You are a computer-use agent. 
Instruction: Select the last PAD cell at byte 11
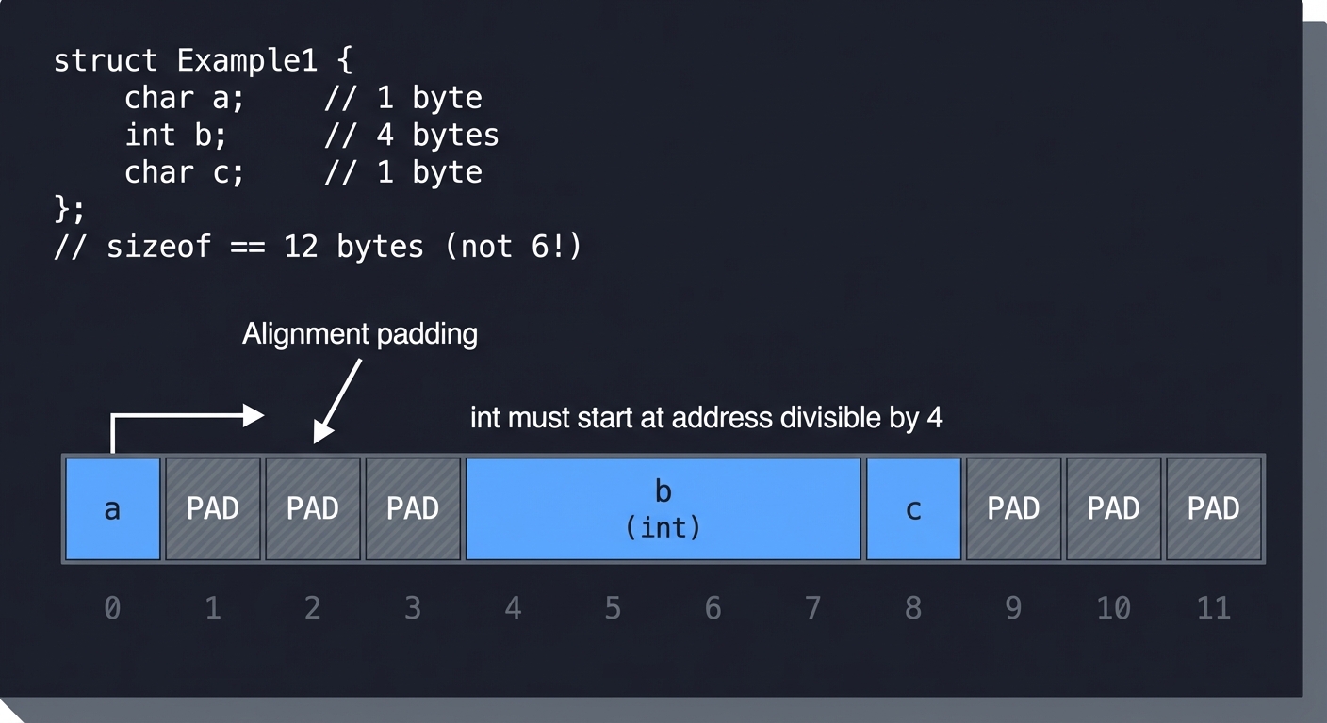tap(1213, 508)
